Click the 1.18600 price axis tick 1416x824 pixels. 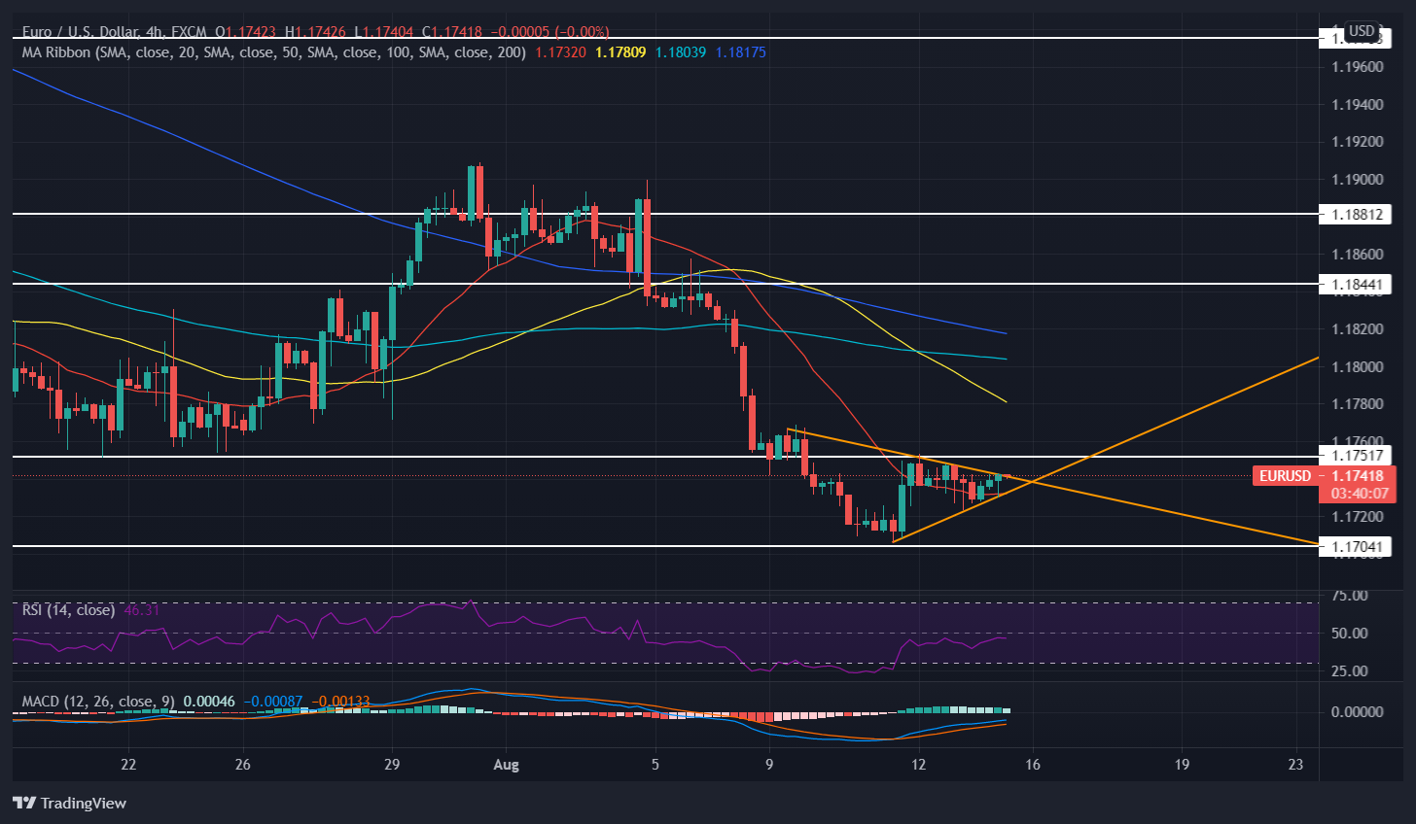[x=1358, y=255]
